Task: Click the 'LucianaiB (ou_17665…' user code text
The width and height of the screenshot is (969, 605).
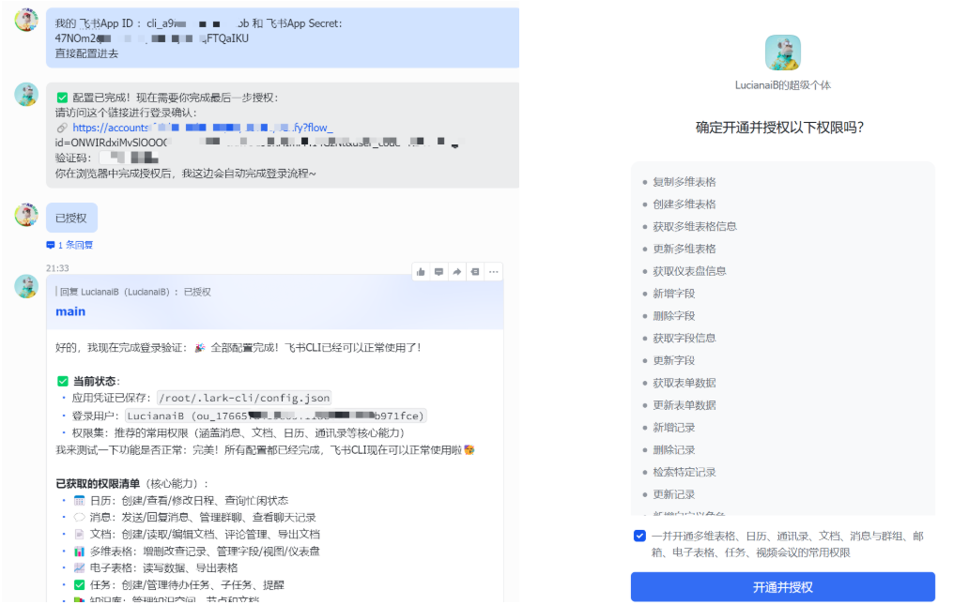Action: pyautogui.click(x=276, y=416)
